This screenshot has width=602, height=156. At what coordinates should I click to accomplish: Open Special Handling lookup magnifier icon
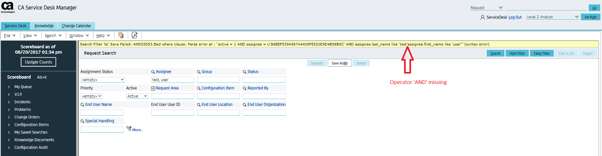coord(82,121)
